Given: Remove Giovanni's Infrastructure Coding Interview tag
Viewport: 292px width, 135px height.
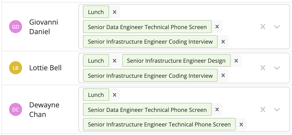Looking at the screenshot, I should 223,42.
